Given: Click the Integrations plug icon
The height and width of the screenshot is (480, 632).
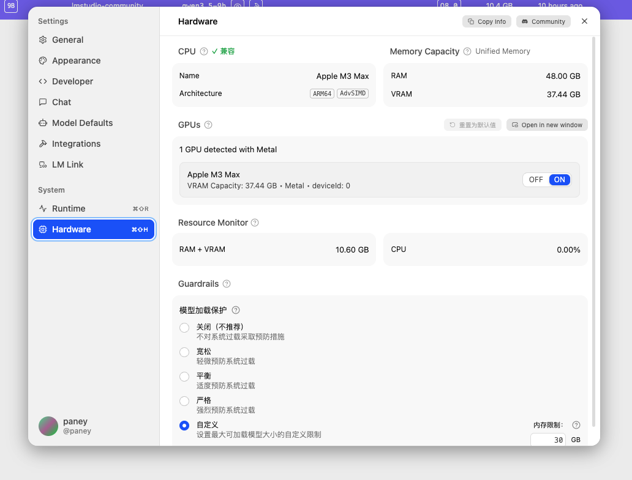Looking at the screenshot, I should (x=43, y=144).
